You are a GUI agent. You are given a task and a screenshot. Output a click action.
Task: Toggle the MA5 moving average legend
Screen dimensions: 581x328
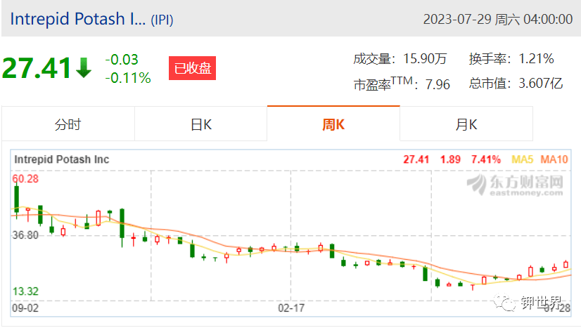522,159
